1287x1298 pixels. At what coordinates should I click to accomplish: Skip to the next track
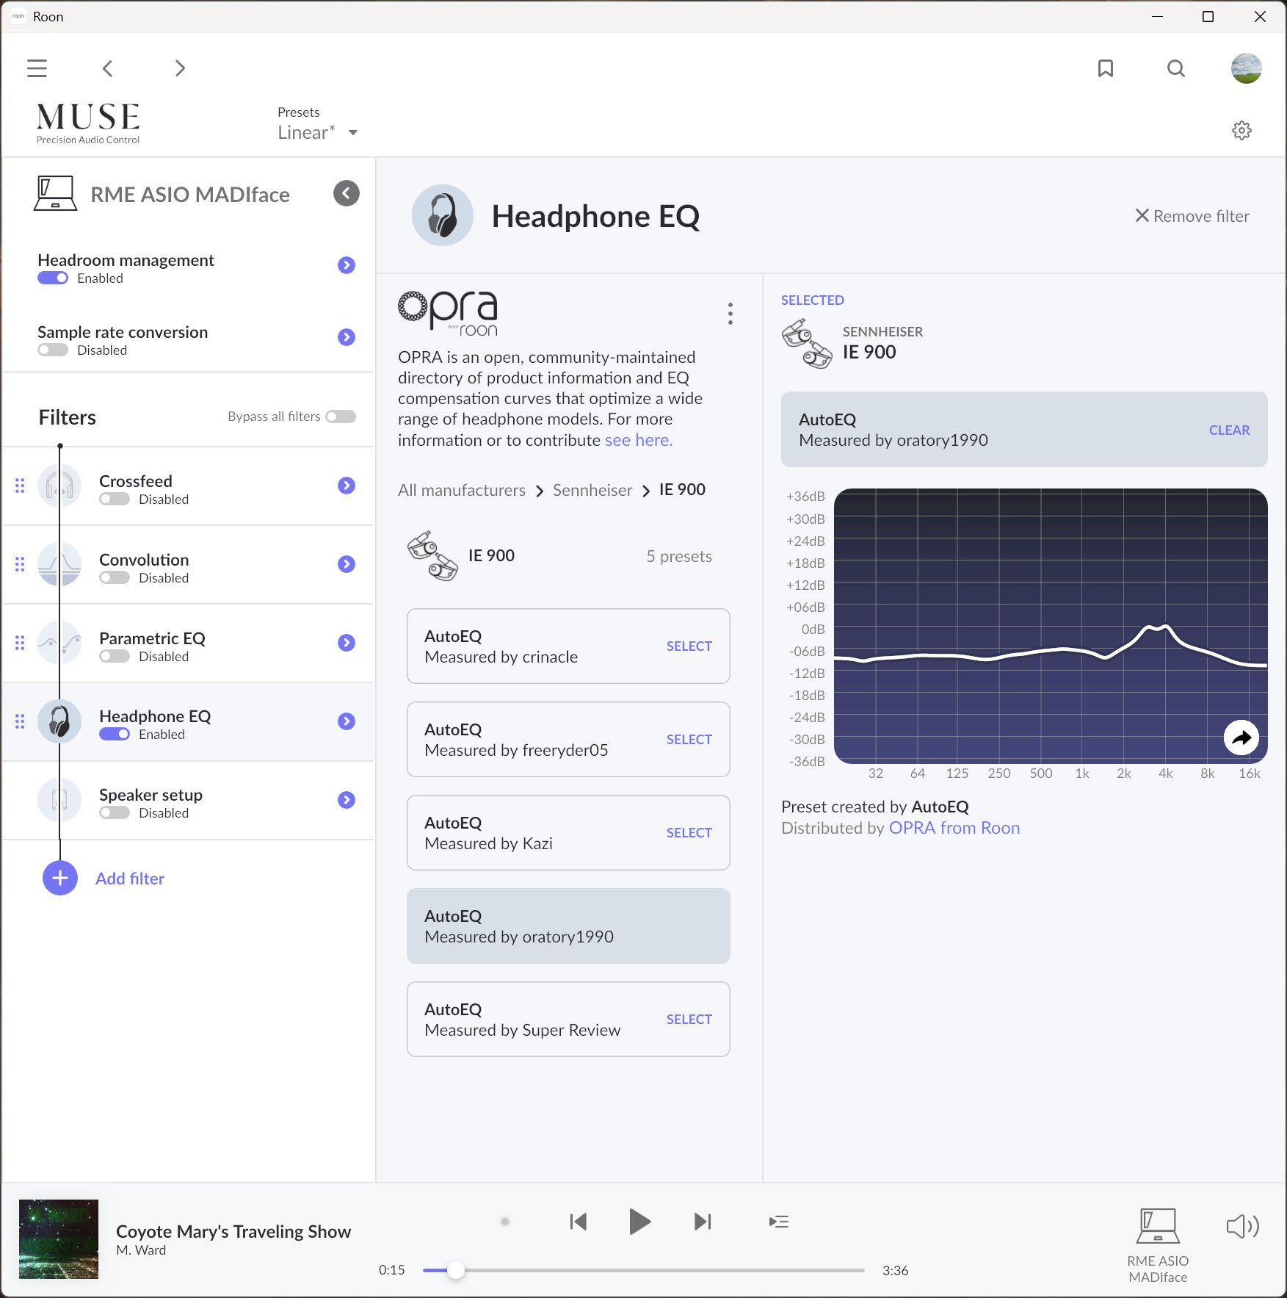coord(703,1222)
